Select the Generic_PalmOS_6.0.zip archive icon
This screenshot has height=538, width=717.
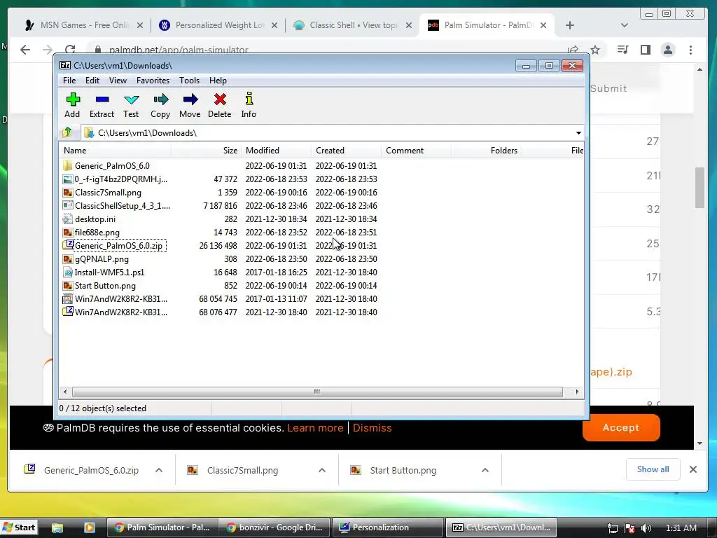point(68,245)
